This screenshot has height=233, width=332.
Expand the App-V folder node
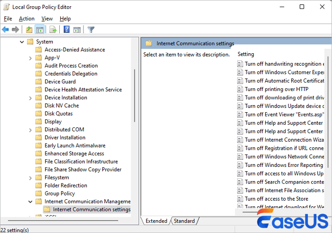30,58
